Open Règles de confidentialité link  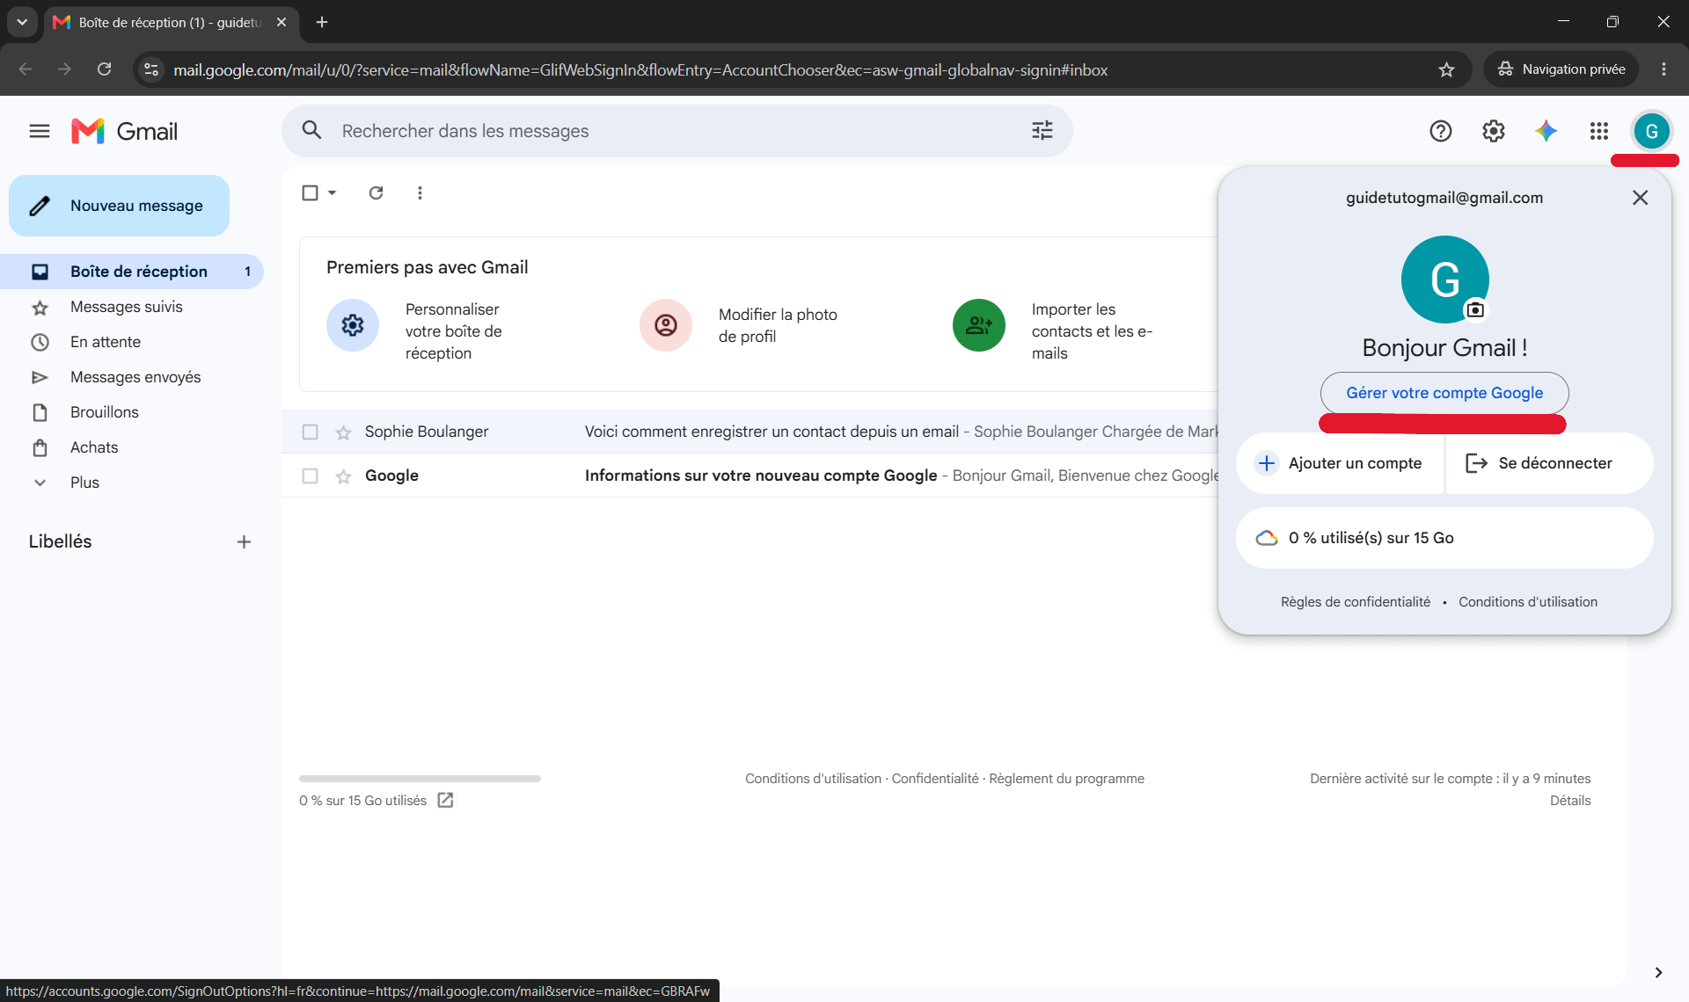pyautogui.click(x=1356, y=602)
